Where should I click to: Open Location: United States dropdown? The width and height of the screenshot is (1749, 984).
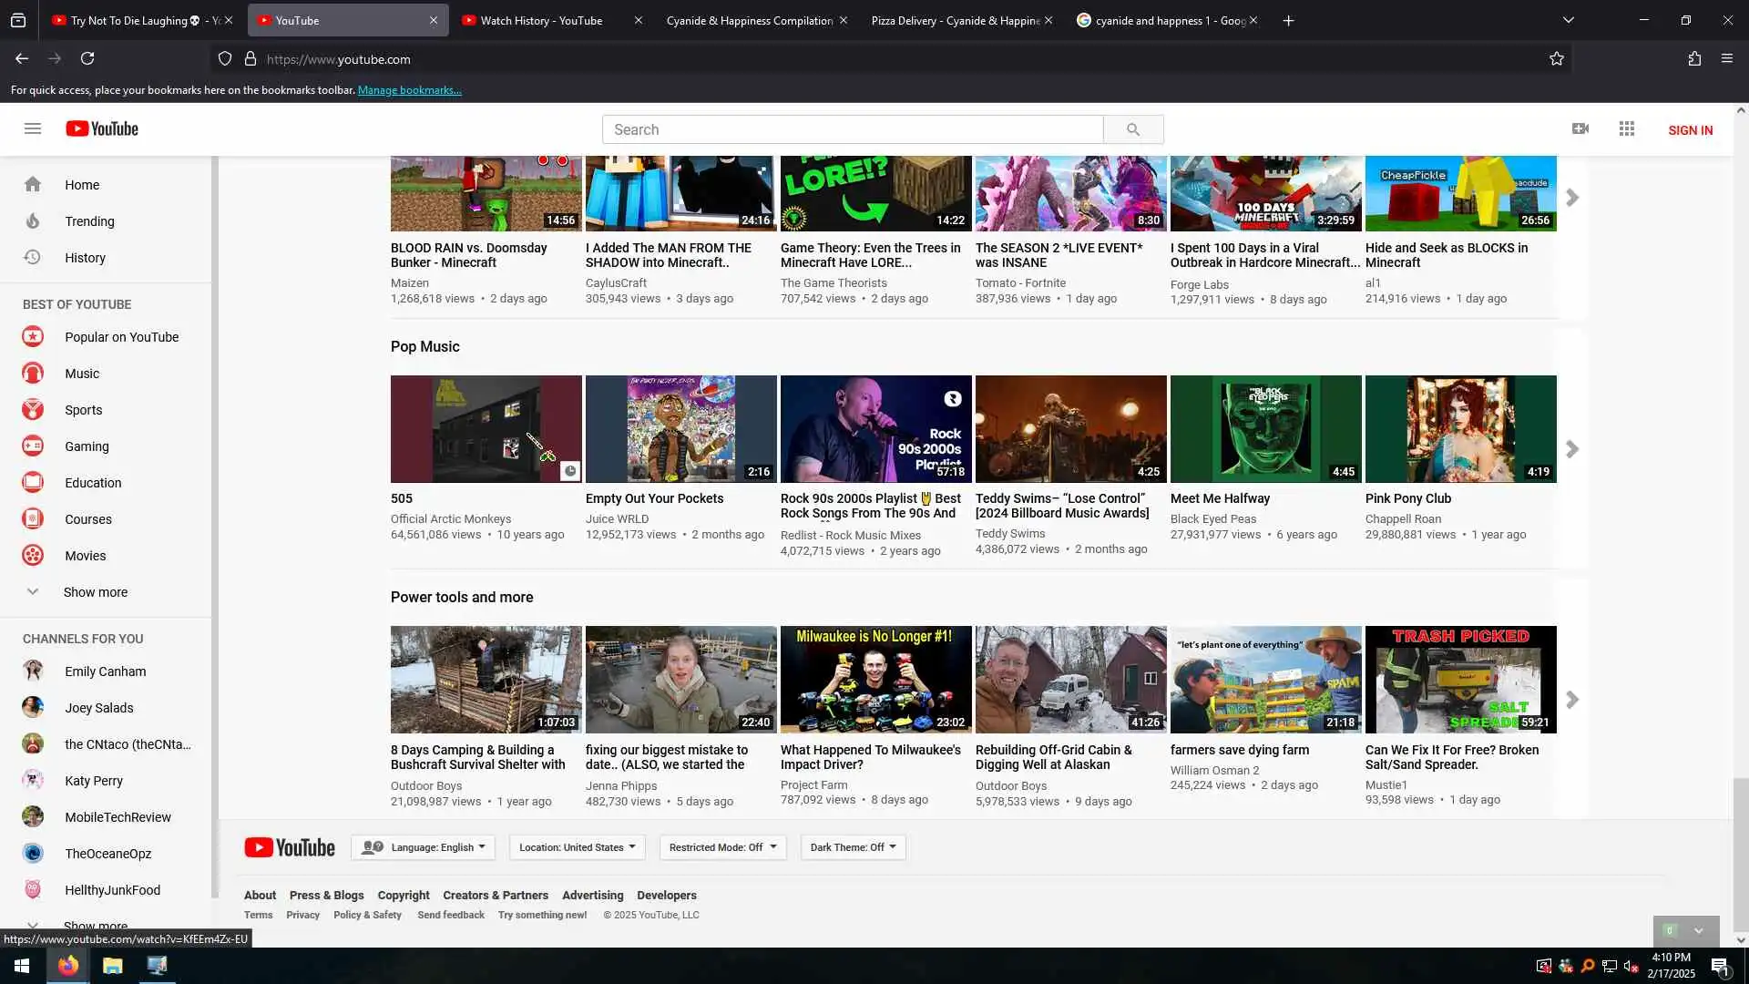(577, 847)
